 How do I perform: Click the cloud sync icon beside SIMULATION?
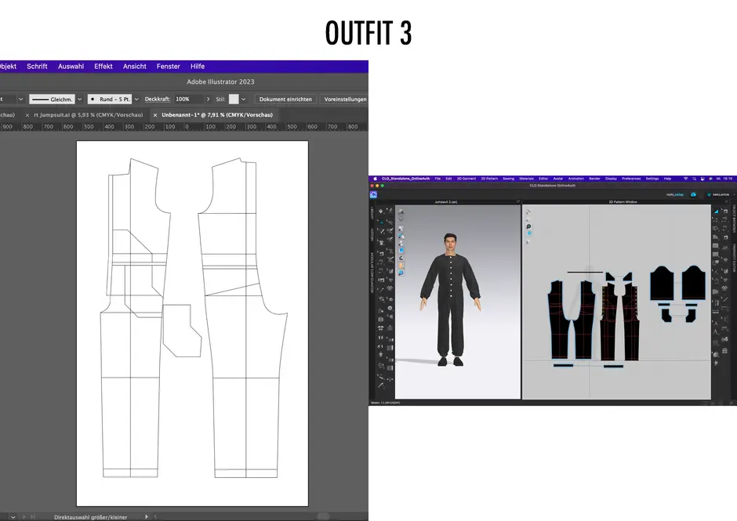(692, 194)
